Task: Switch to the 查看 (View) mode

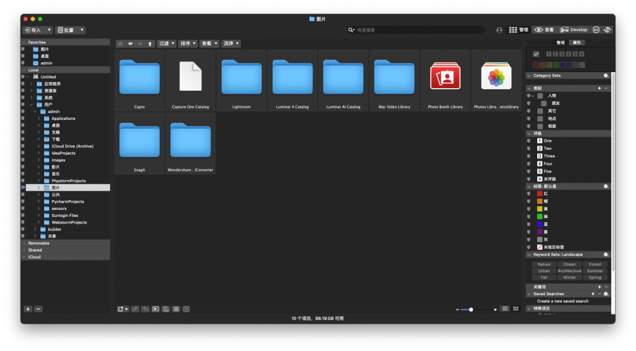Action: pos(544,30)
